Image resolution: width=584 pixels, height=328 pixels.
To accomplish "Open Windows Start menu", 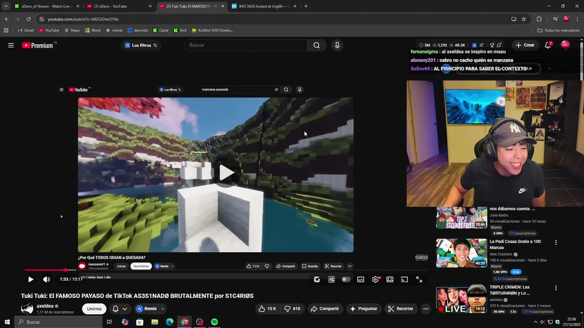I will point(7,322).
